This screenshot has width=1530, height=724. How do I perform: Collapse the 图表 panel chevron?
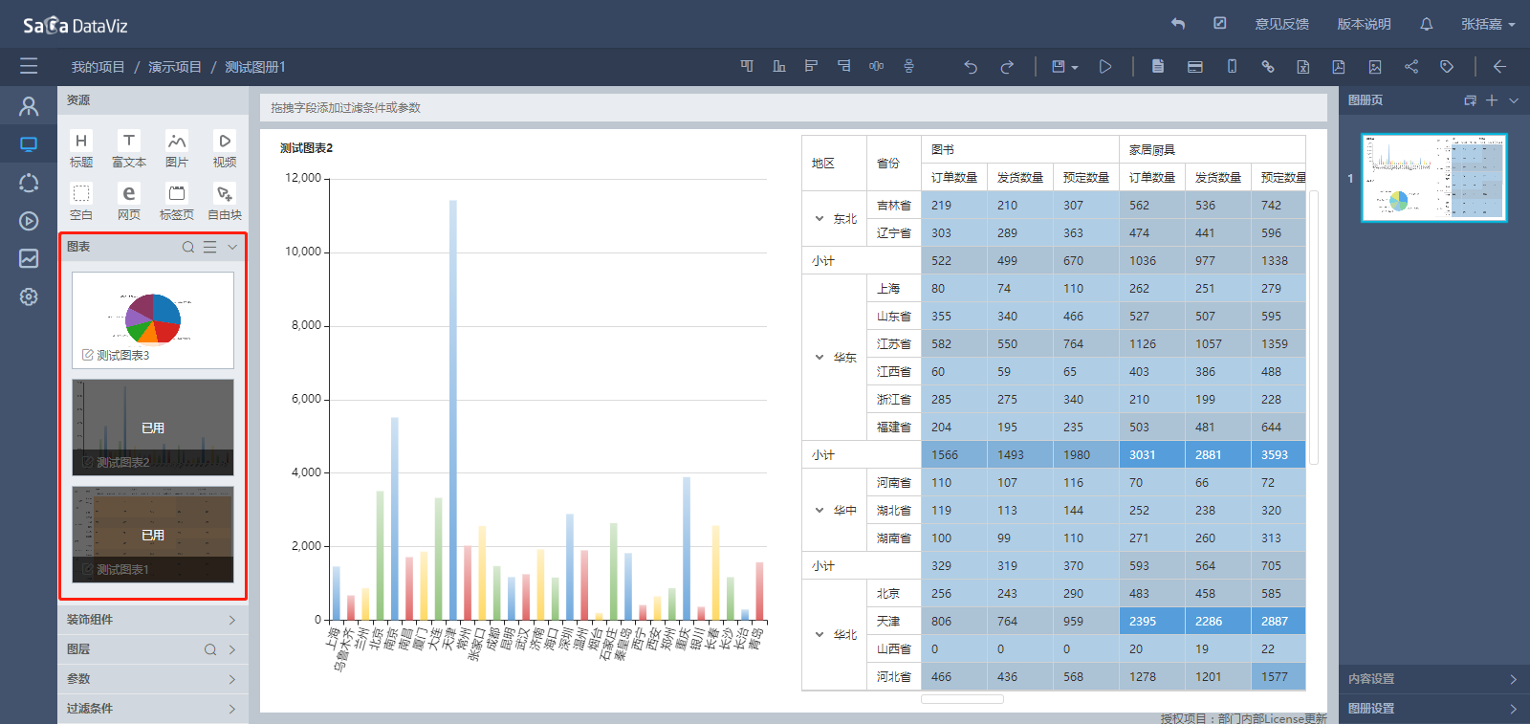231,247
